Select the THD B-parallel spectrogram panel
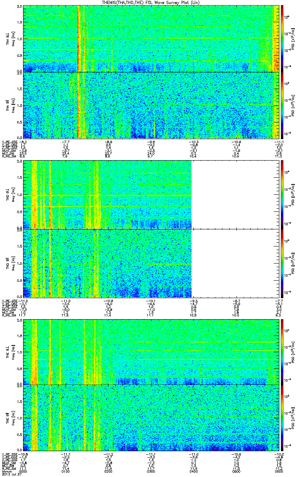 click(151, 263)
